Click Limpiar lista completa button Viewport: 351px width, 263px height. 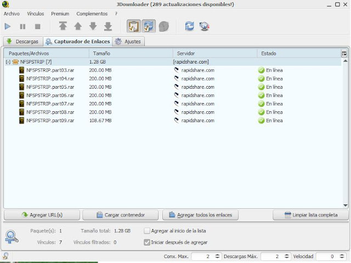point(311,215)
